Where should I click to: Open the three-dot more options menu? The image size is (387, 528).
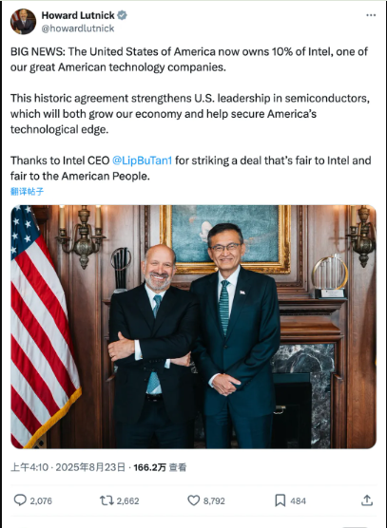[371, 15]
